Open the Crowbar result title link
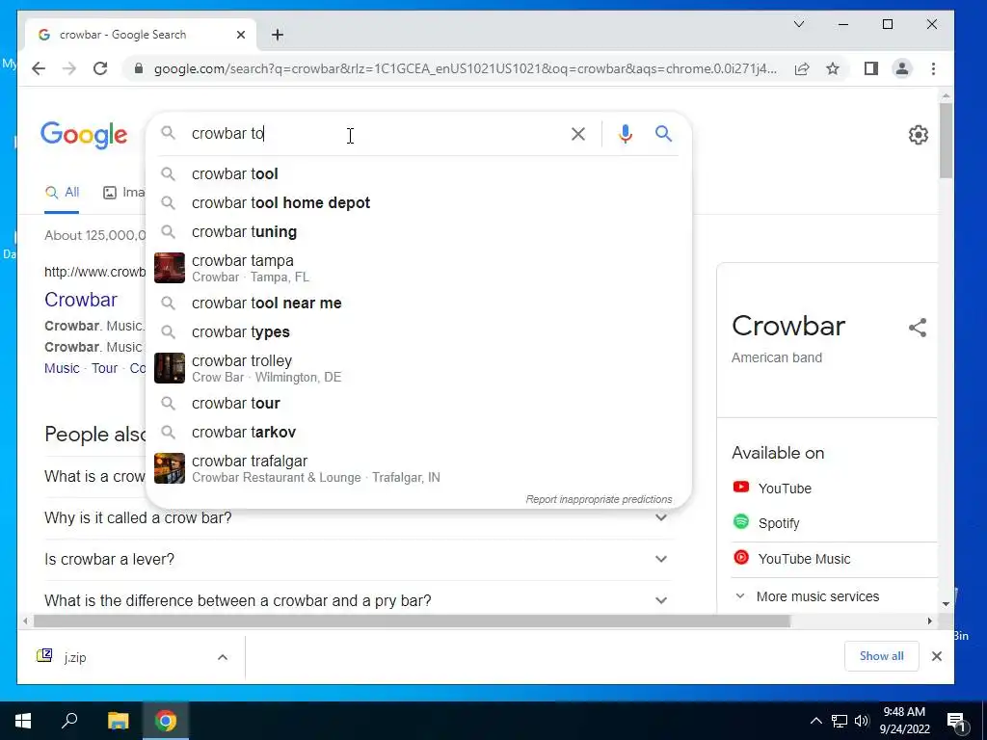Viewport: 987px width, 740px height. point(81,300)
